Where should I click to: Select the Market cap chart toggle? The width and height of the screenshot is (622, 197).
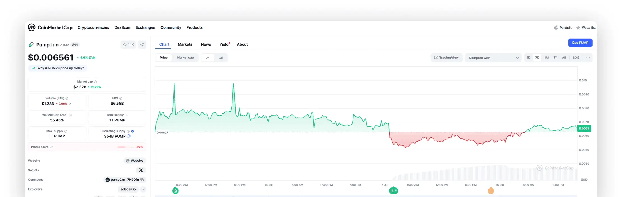tap(185, 58)
